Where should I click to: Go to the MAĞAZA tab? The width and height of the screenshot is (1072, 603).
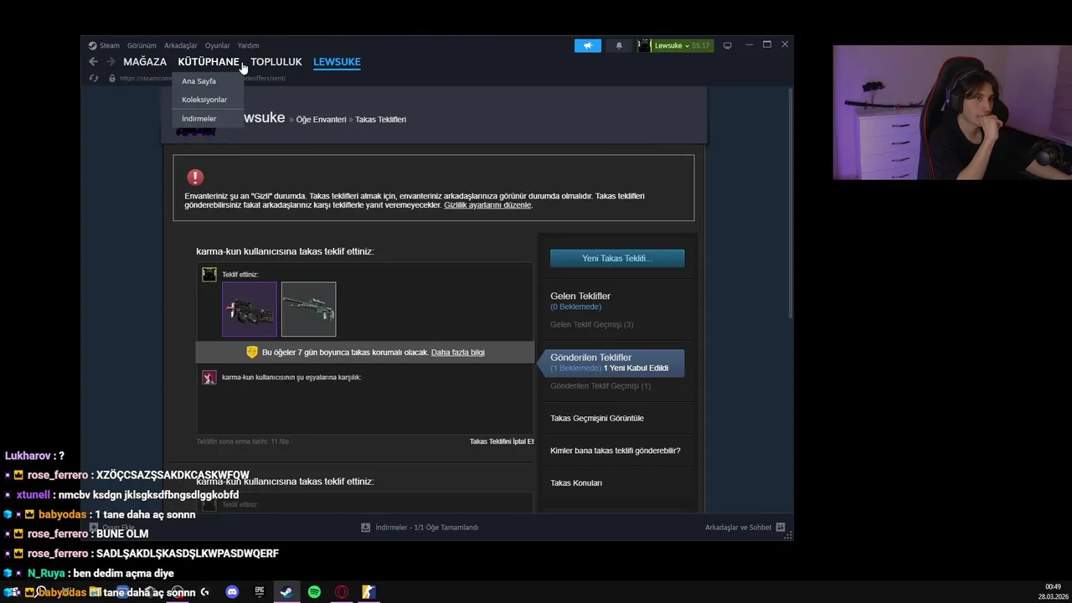click(145, 62)
